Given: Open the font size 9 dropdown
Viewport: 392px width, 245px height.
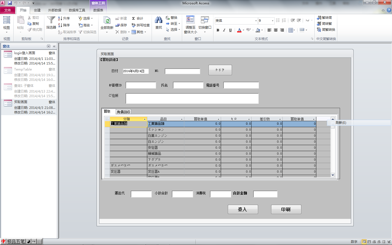Looking at the screenshot, I should coord(272,21).
